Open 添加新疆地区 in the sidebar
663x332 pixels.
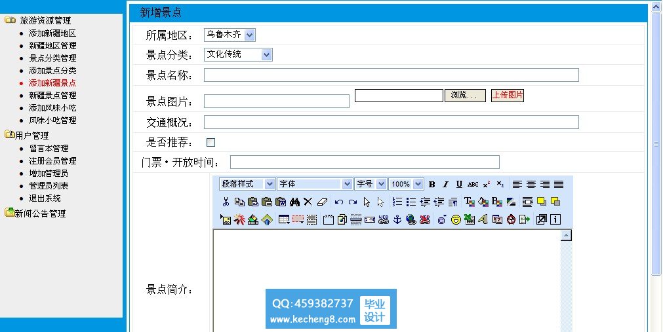click(x=52, y=33)
